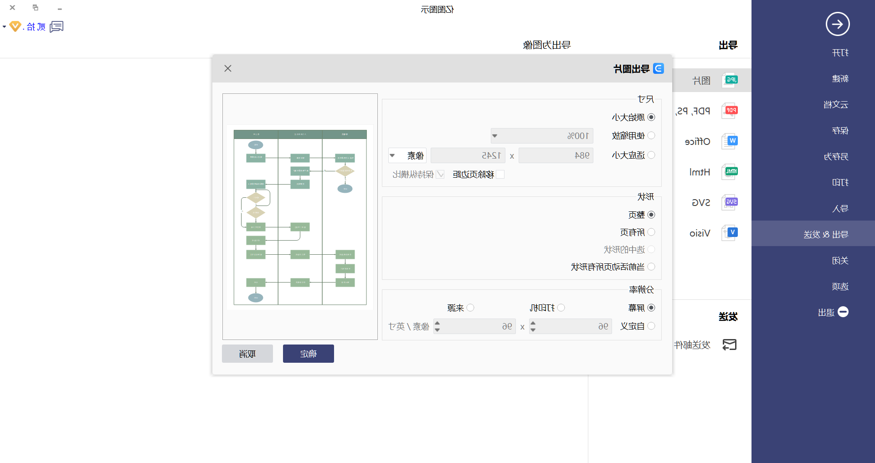Select 打印机 resolution radio button

coord(561,308)
